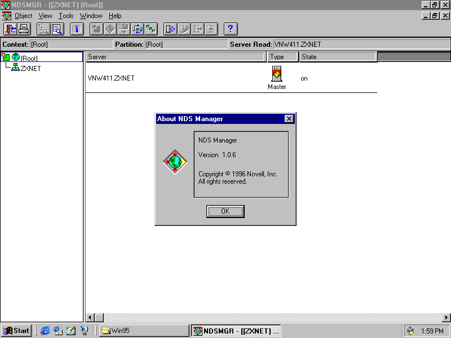The height and width of the screenshot is (338, 451).
Task: Click the Move Partition toolbar icon
Action: (124, 29)
